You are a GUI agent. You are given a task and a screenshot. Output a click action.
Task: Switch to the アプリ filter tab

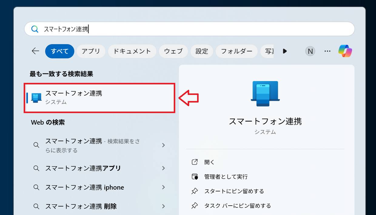(91, 51)
